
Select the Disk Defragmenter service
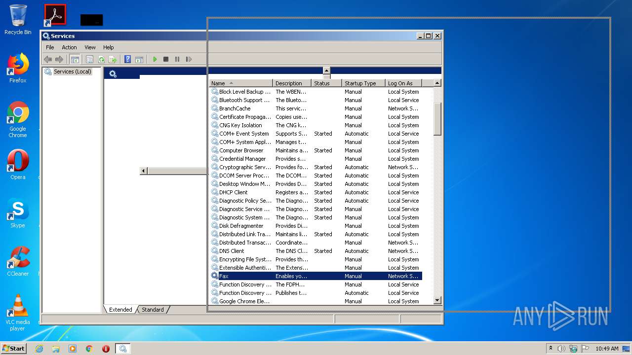[316, 226]
